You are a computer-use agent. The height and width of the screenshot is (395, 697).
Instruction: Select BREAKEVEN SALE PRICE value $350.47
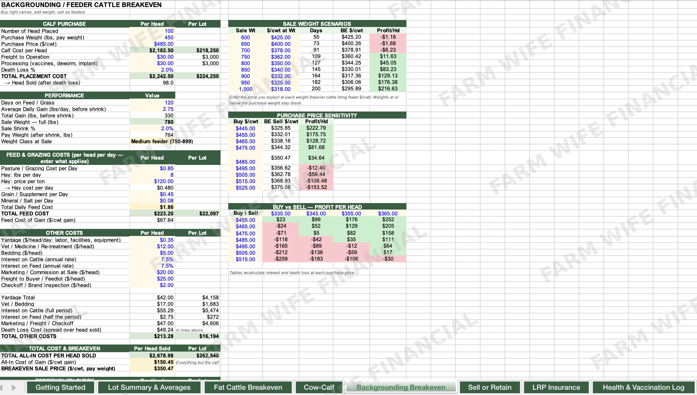(x=152, y=368)
